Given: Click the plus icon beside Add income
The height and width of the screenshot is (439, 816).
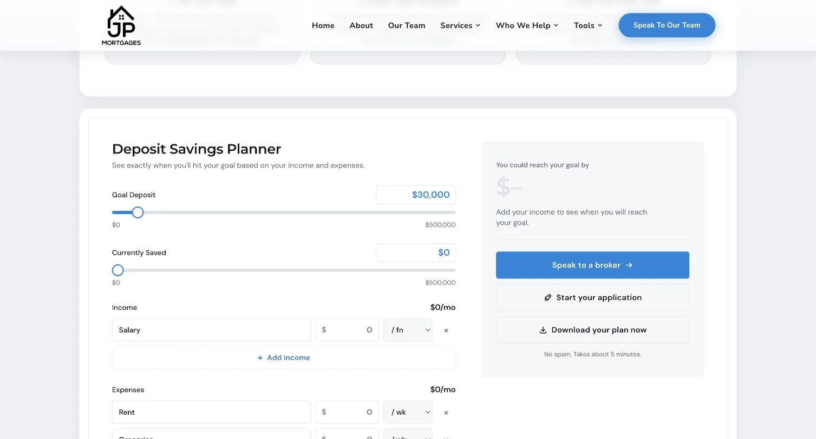Looking at the screenshot, I should pyautogui.click(x=260, y=358).
